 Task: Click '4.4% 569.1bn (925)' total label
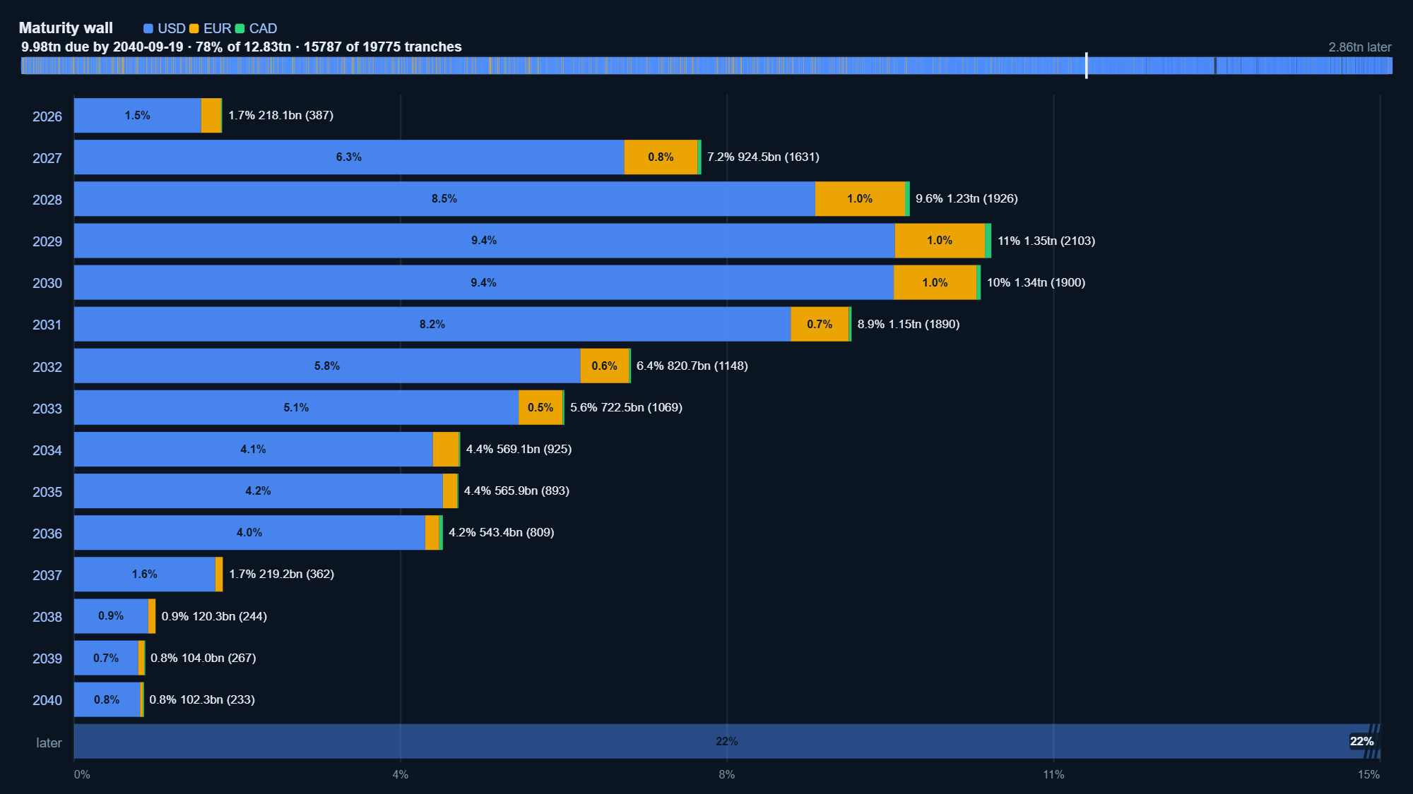click(x=519, y=449)
